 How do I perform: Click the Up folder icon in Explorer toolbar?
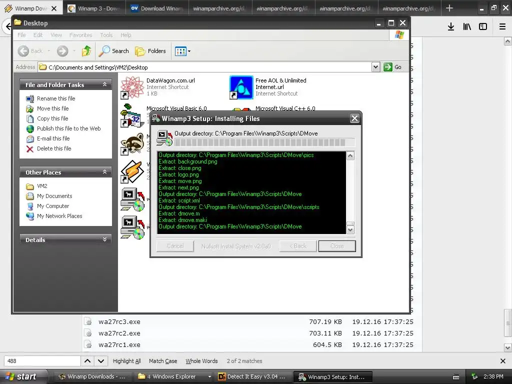pyautogui.click(x=86, y=51)
